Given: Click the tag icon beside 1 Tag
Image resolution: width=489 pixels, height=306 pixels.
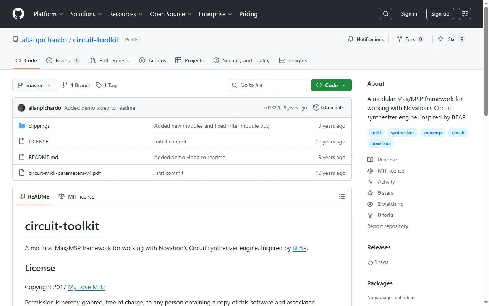Looking at the screenshot, I should pos(99,85).
